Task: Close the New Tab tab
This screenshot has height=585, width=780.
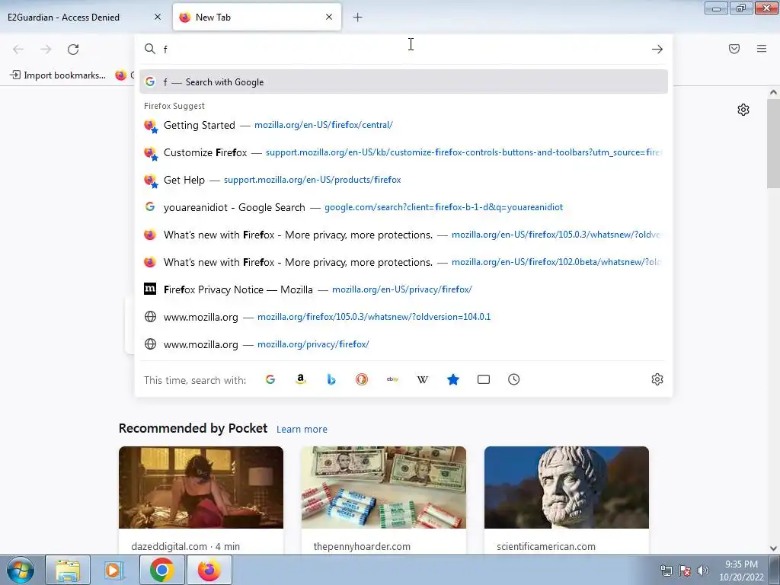Action: click(329, 17)
